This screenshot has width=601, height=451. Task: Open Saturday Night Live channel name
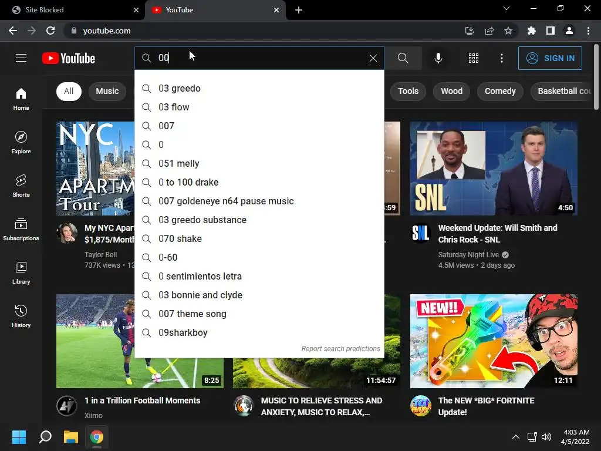(x=468, y=255)
